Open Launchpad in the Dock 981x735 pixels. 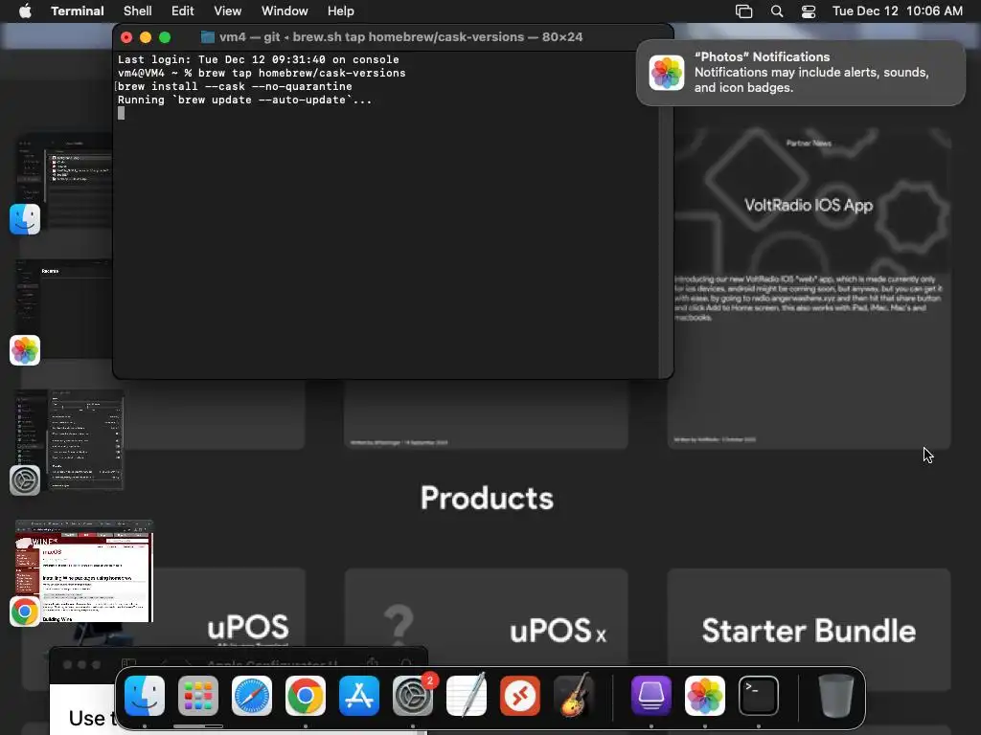tap(198, 696)
